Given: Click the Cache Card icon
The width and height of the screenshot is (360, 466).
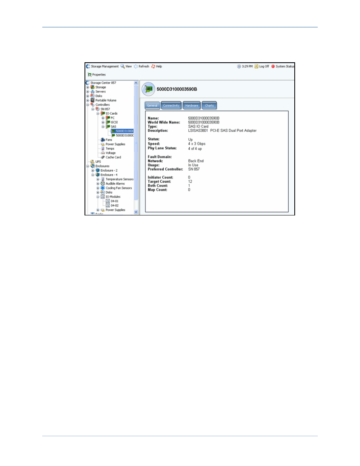Looking at the screenshot, I should (103, 157).
